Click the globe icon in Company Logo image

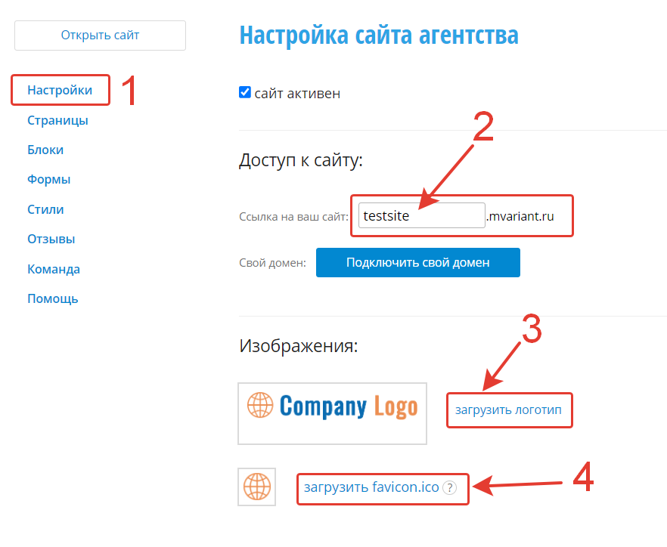(x=260, y=406)
